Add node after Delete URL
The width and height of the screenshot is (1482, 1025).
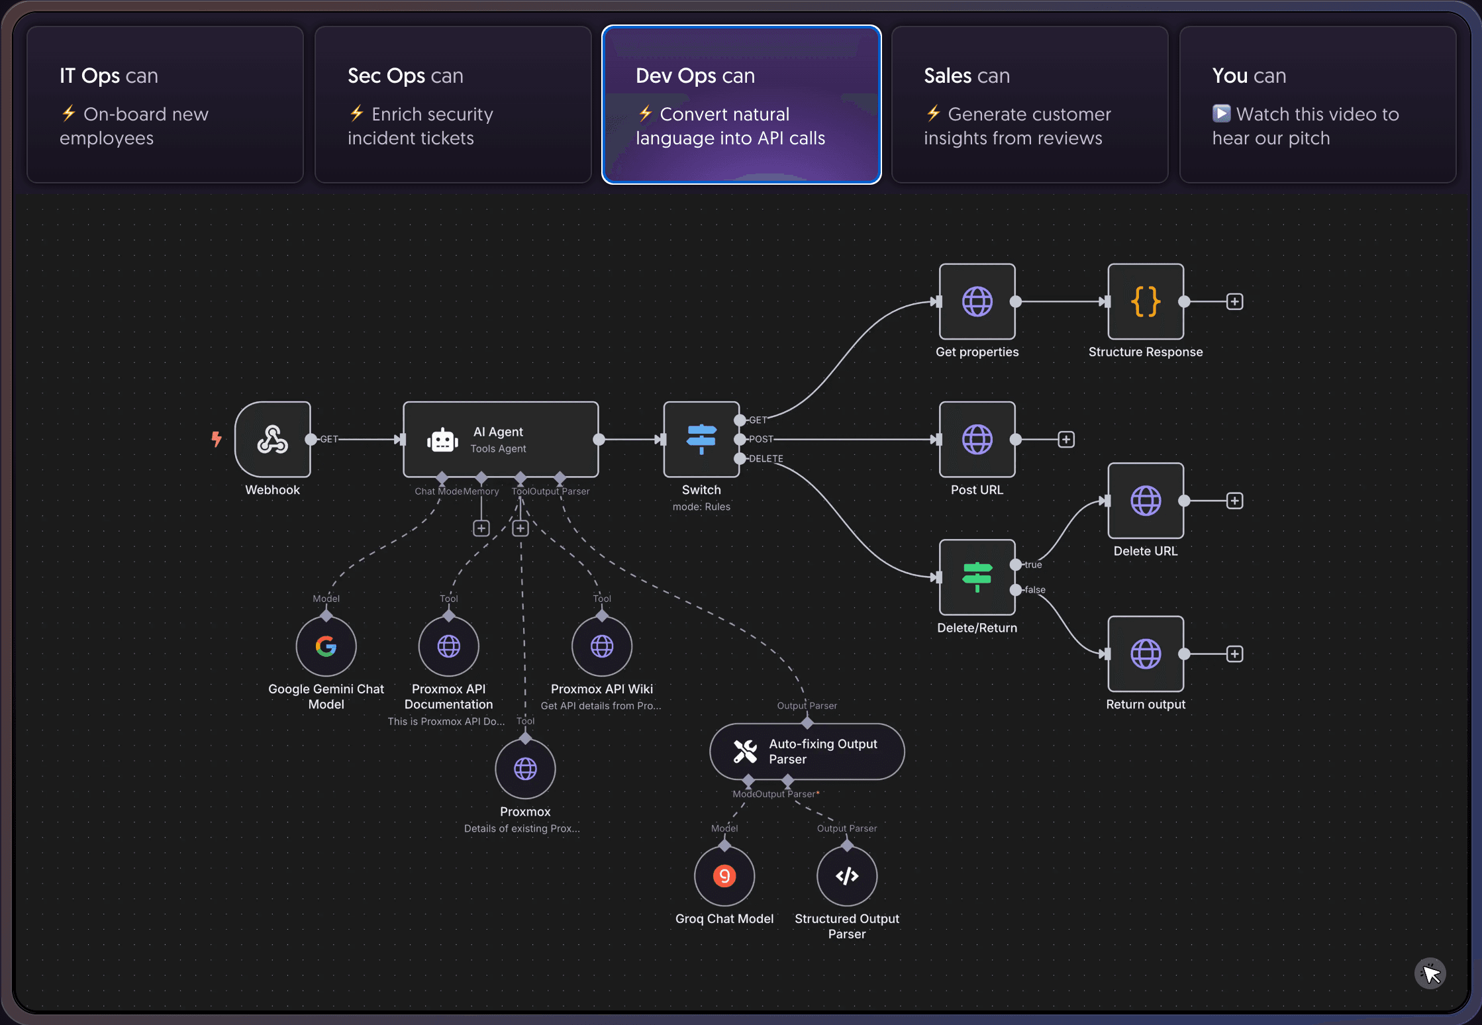click(x=1234, y=501)
